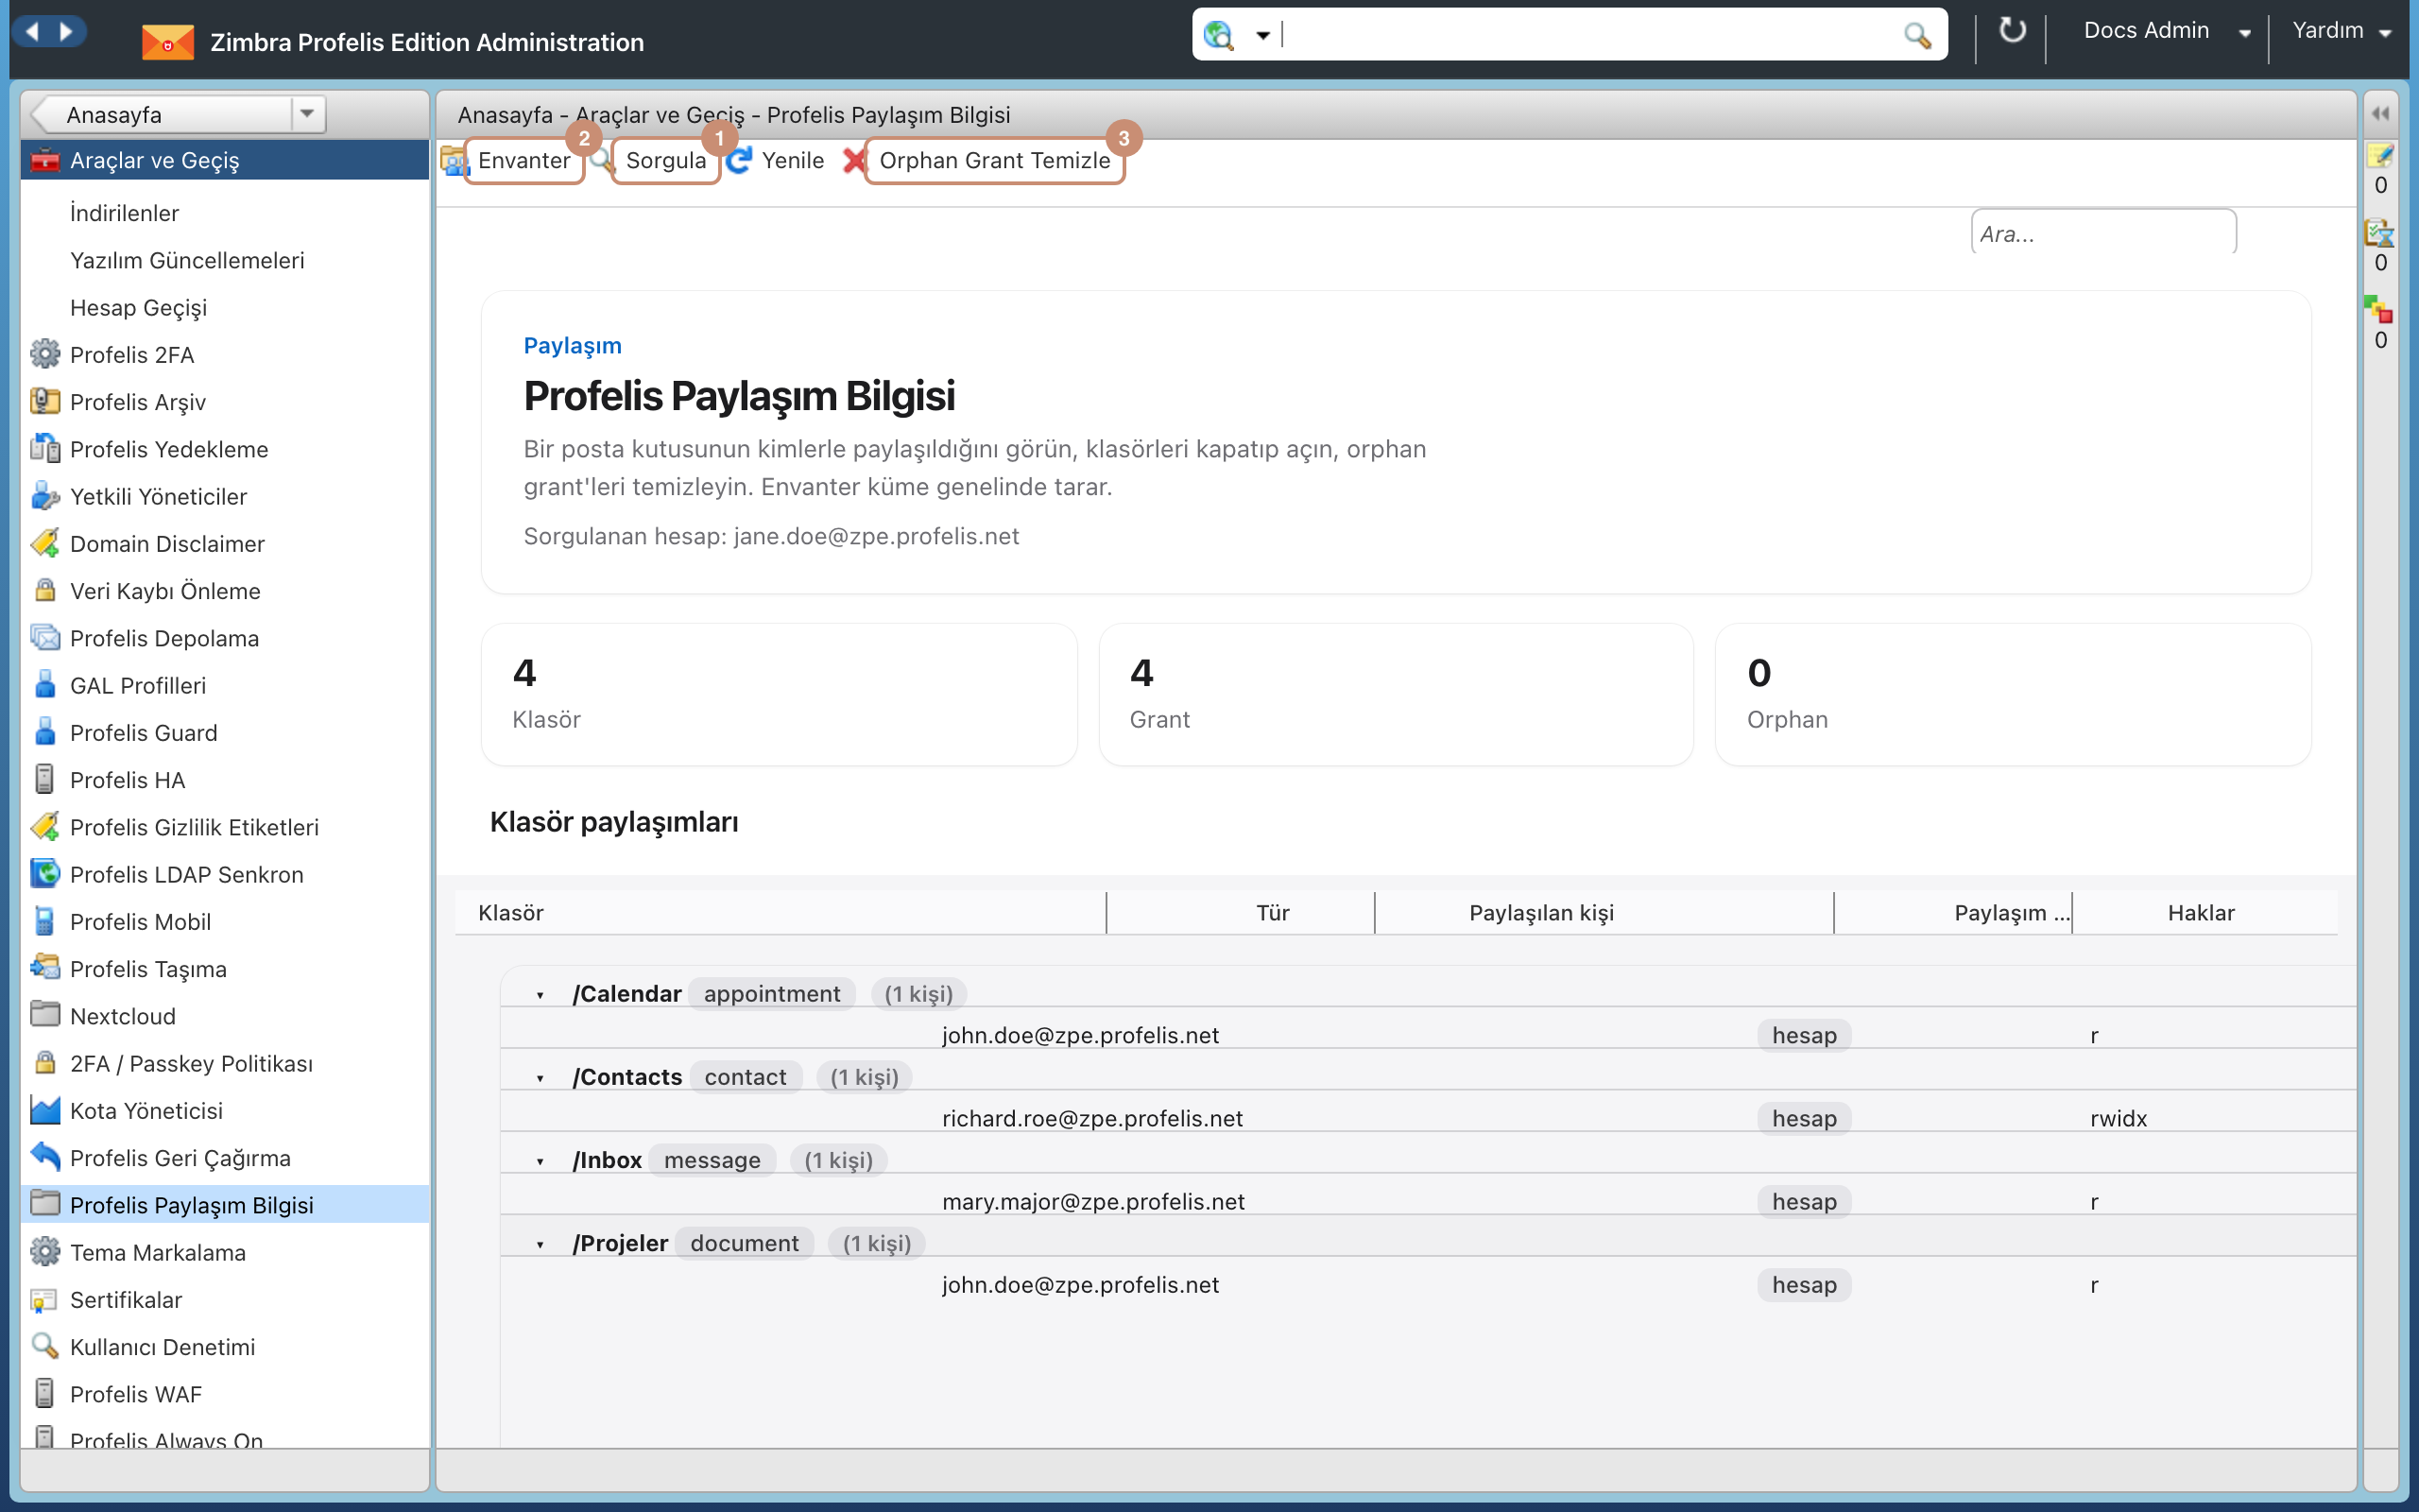Focus the top header search field

point(1589,35)
